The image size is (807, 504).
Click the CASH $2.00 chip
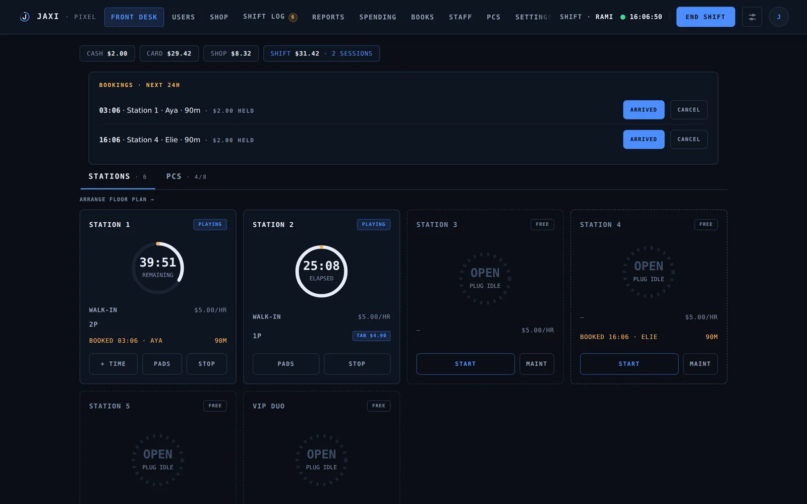[107, 53]
